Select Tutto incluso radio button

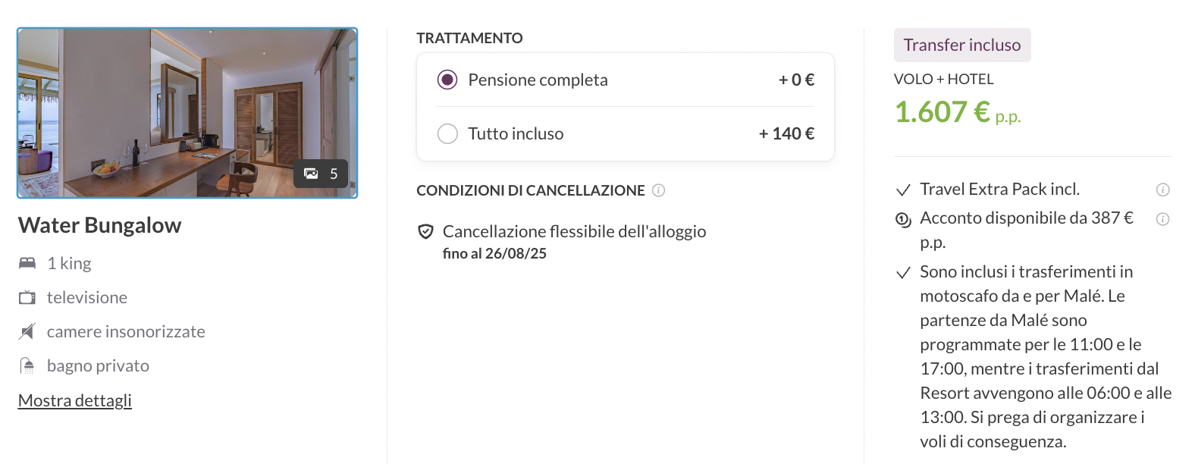tap(447, 133)
